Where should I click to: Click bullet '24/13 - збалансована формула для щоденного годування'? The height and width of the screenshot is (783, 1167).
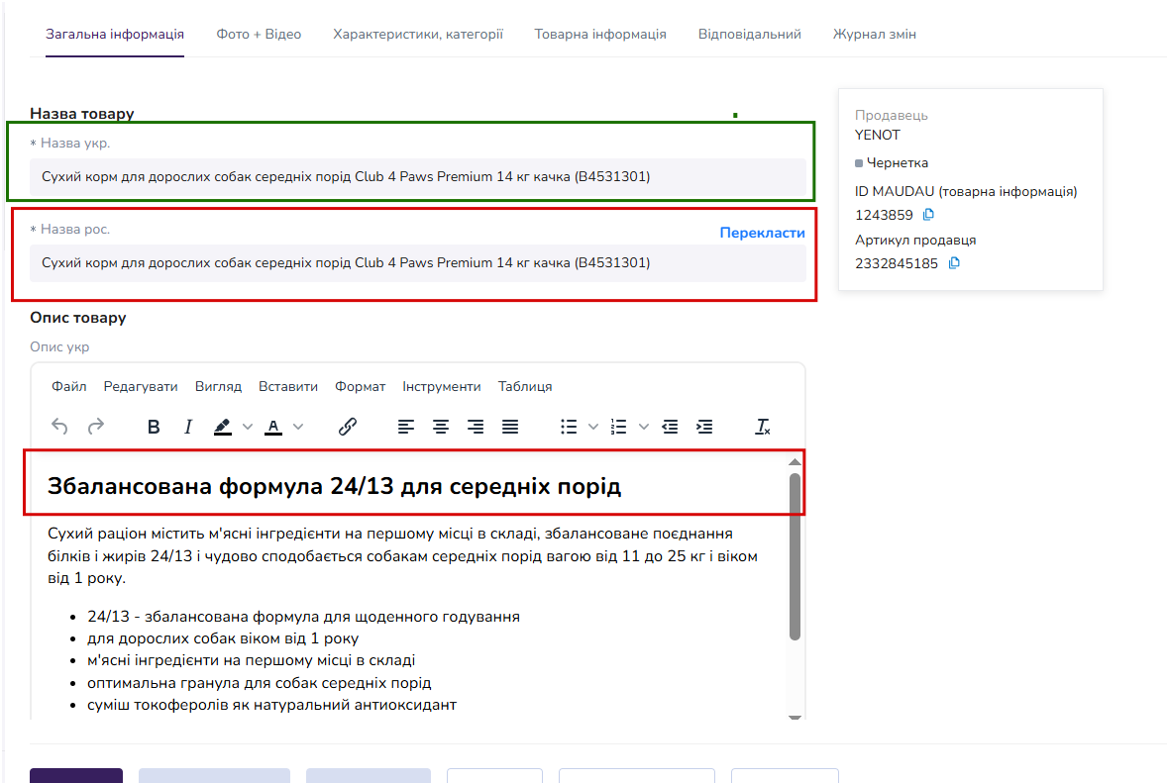pyautogui.click(x=304, y=617)
